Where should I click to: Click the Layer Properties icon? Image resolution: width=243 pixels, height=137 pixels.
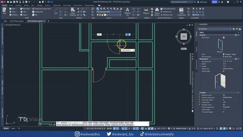98,9
